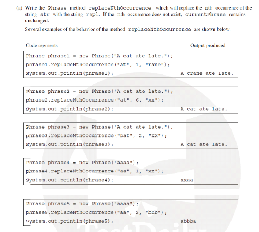Click the phrase1.replaceNthOccurrence "rane" line
Screen dimensions: 259x232
[x=98, y=65]
